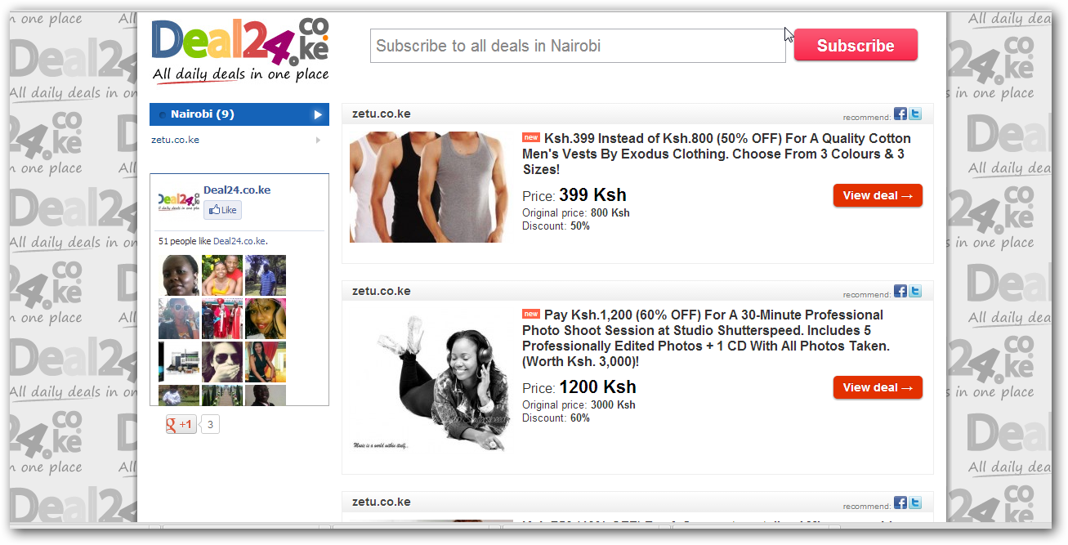The width and height of the screenshot is (1068, 545).
Task: Click zetu.co.ke header of the third deal
Action: point(382,502)
